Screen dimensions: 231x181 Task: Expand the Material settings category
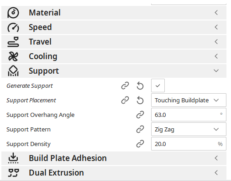(114, 13)
